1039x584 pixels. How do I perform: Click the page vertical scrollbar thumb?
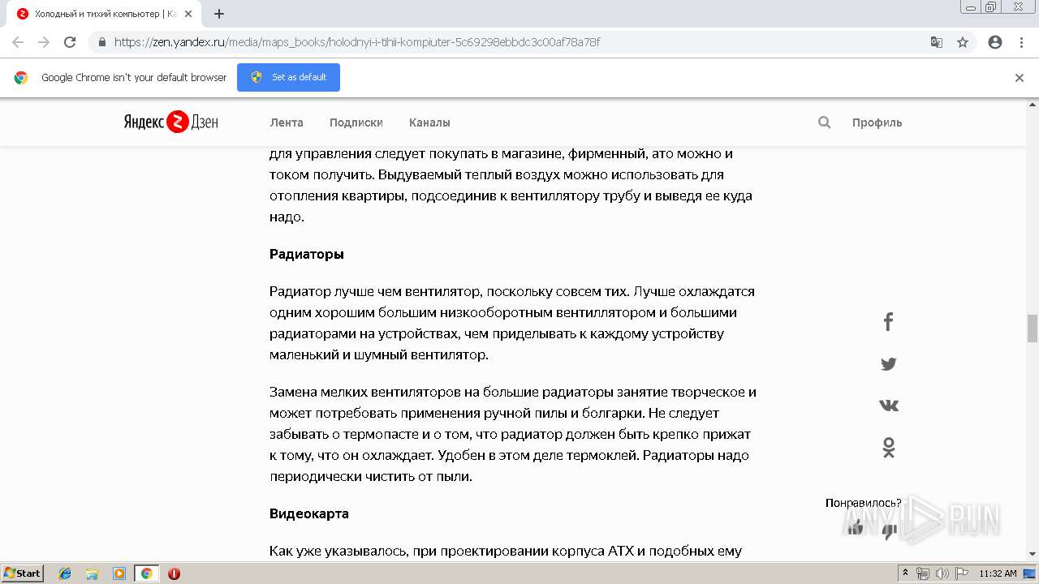[x=1033, y=328]
